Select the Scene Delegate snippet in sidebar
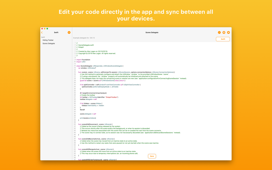The image size is (272, 170). tap(49, 44)
